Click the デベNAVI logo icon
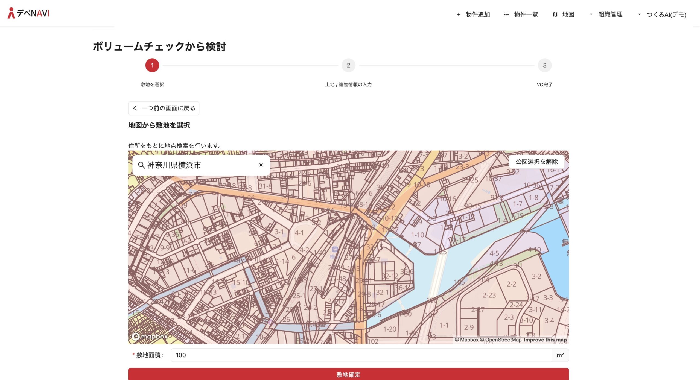The image size is (700, 380). tap(11, 13)
